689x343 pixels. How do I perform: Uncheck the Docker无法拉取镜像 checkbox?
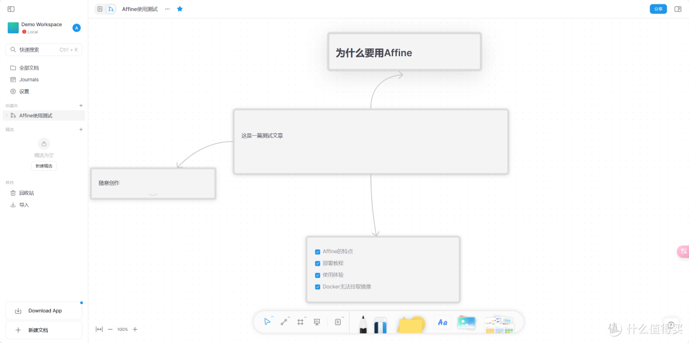pyautogui.click(x=318, y=287)
